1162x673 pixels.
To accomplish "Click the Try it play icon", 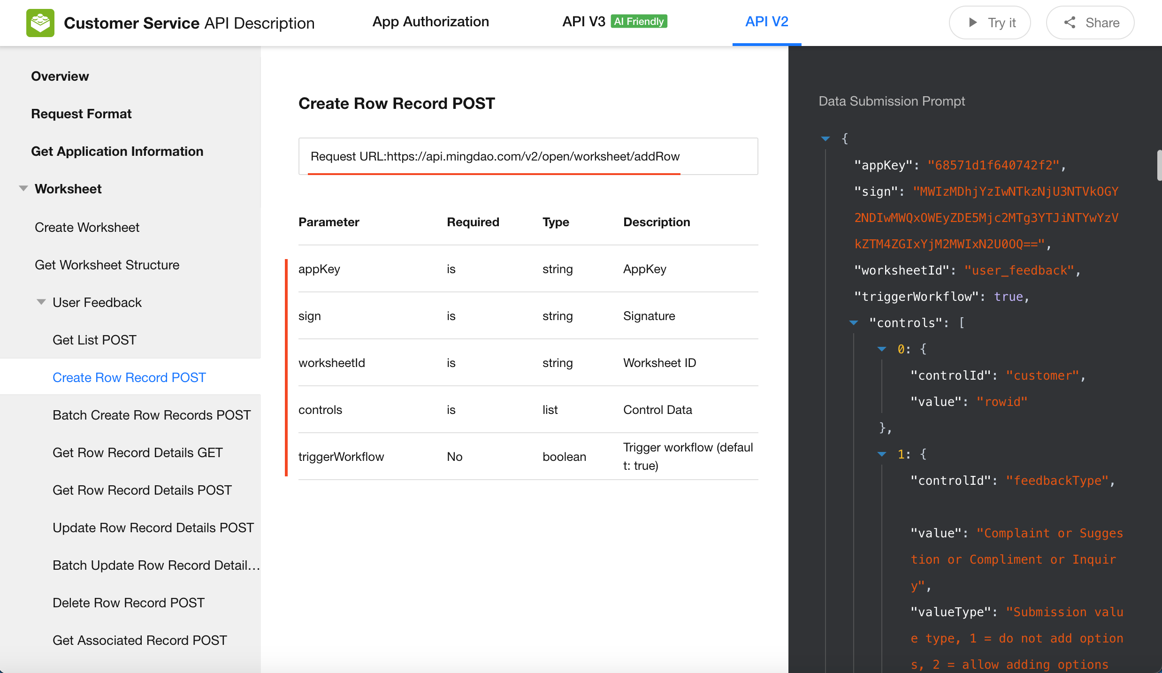I will click(973, 23).
